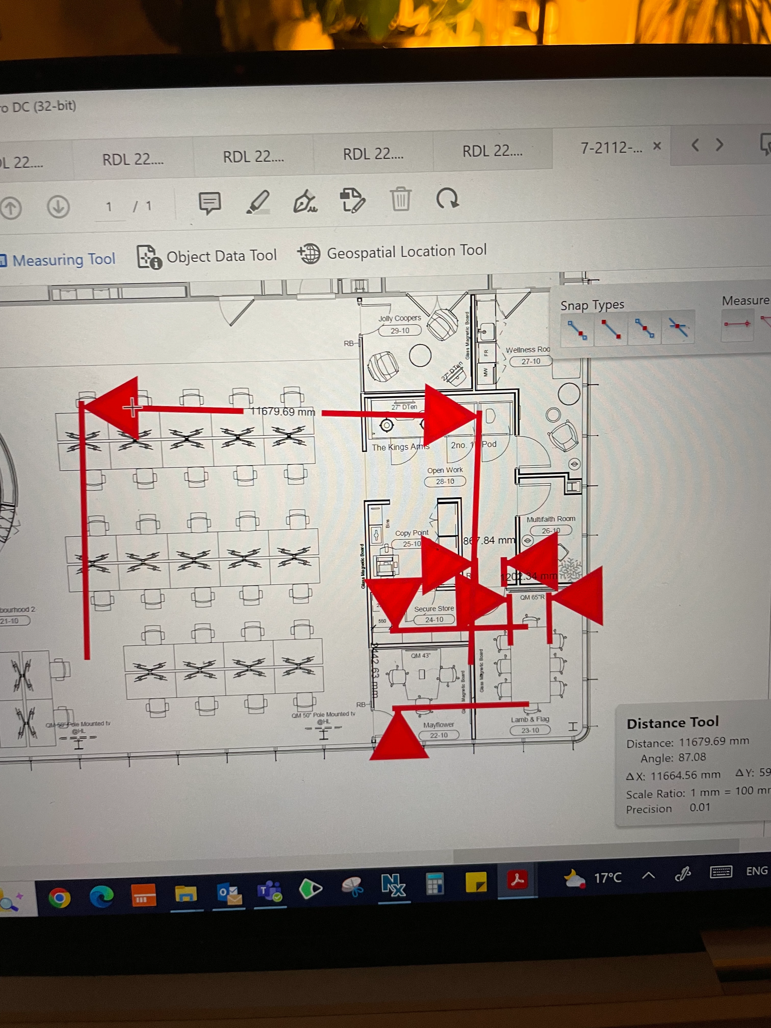Toggle snap to paths option
The image size is (771, 1028).
point(577,329)
